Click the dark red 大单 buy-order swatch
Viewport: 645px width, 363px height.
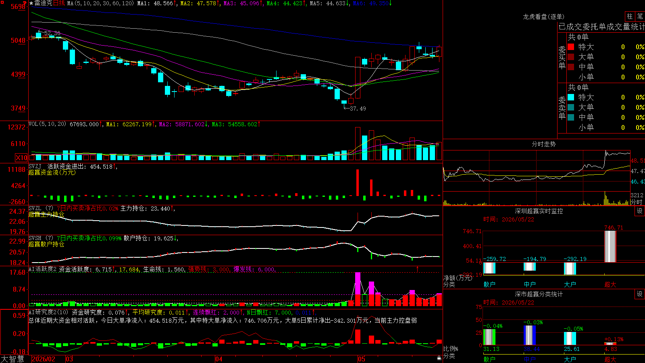click(571, 57)
